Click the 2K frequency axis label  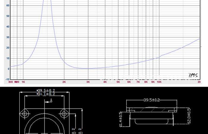[x=64, y=82]
